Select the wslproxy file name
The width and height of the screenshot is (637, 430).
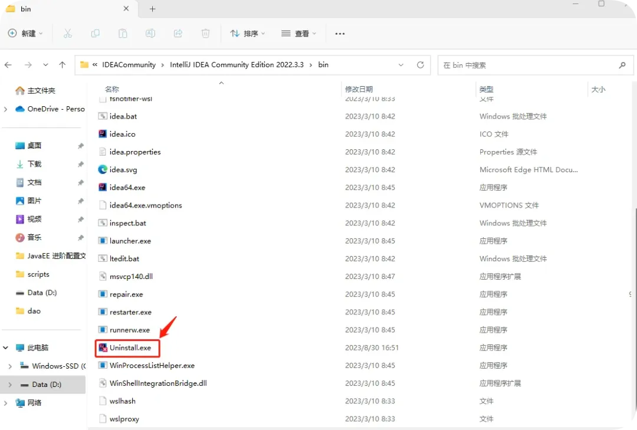(124, 419)
